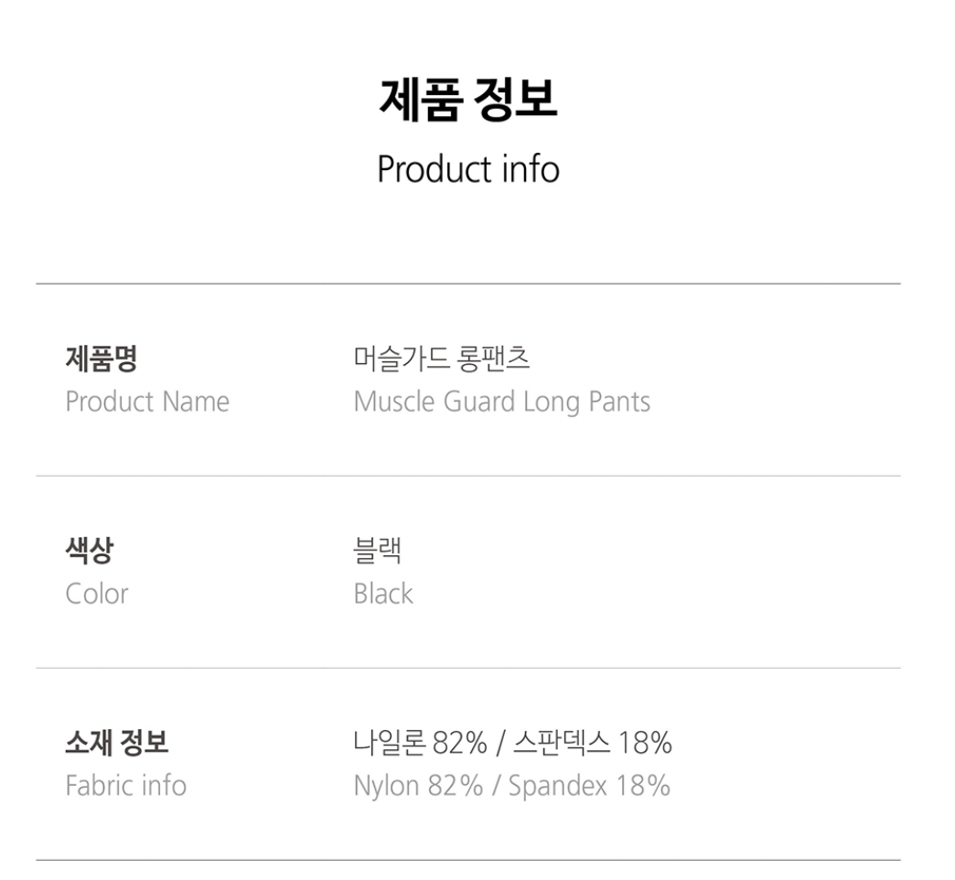This screenshot has height=880, width=955.
Task: Click the divider between product name and color
Action: [x=467, y=476]
